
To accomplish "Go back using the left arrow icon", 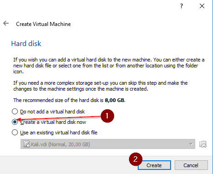I will click(x=6, y=23).
